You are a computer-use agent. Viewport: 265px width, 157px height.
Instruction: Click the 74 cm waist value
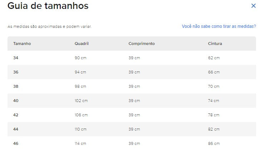coord(214,101)
